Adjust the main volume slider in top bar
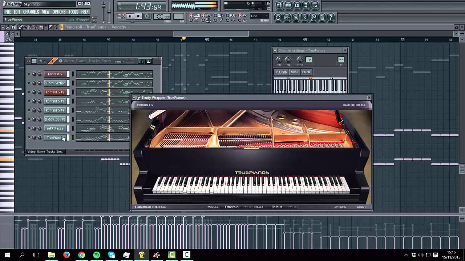Screen dimensions: 465x261 click(103, 6)
